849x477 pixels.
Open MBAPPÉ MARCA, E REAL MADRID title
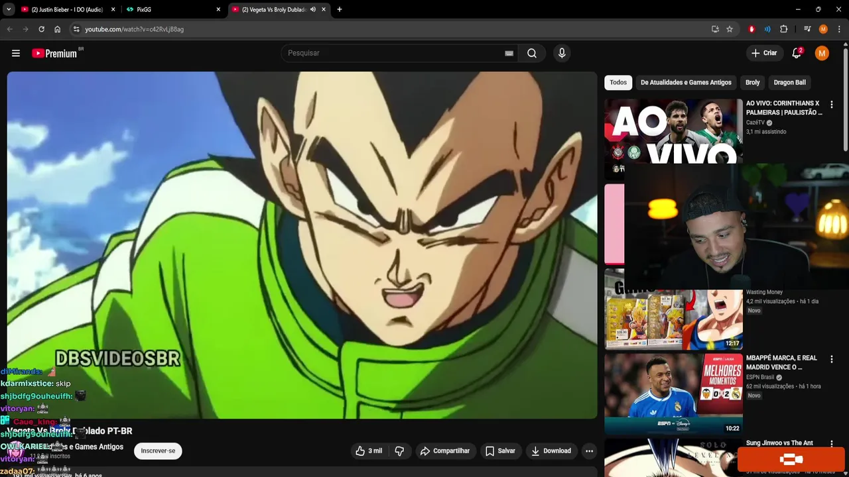[783, 362]
